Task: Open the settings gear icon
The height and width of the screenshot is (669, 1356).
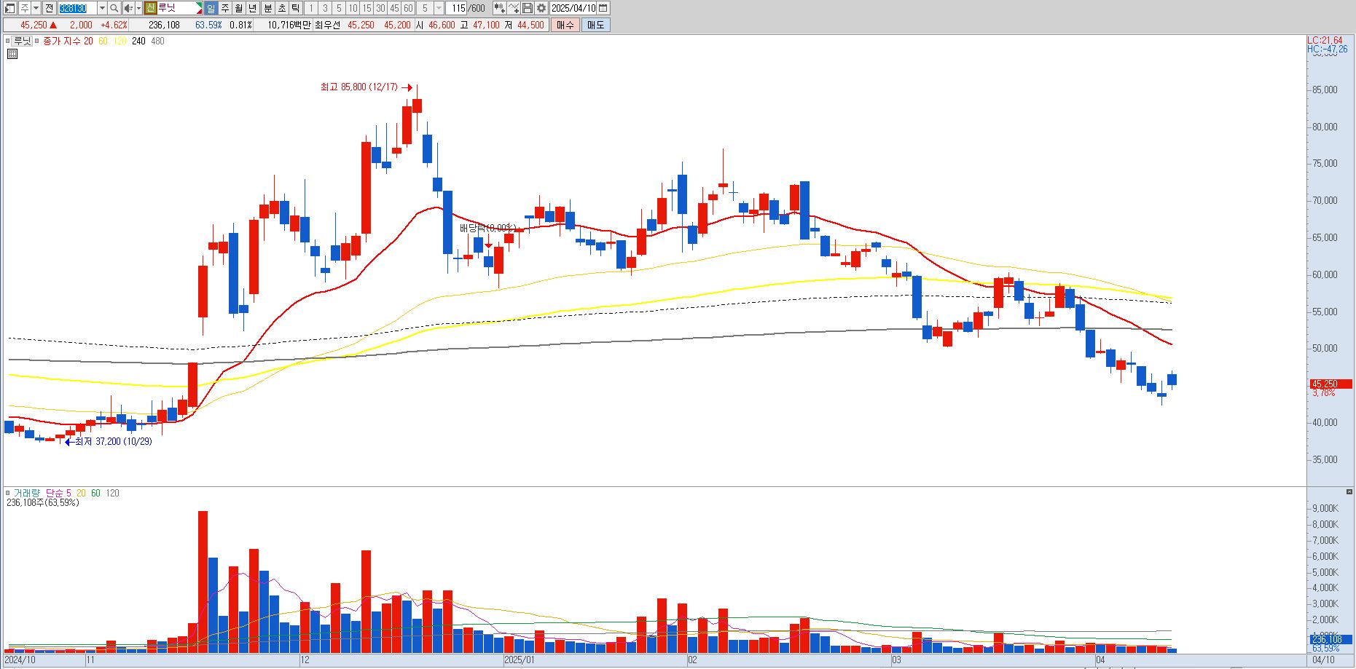Action: [x=541, y=8]
